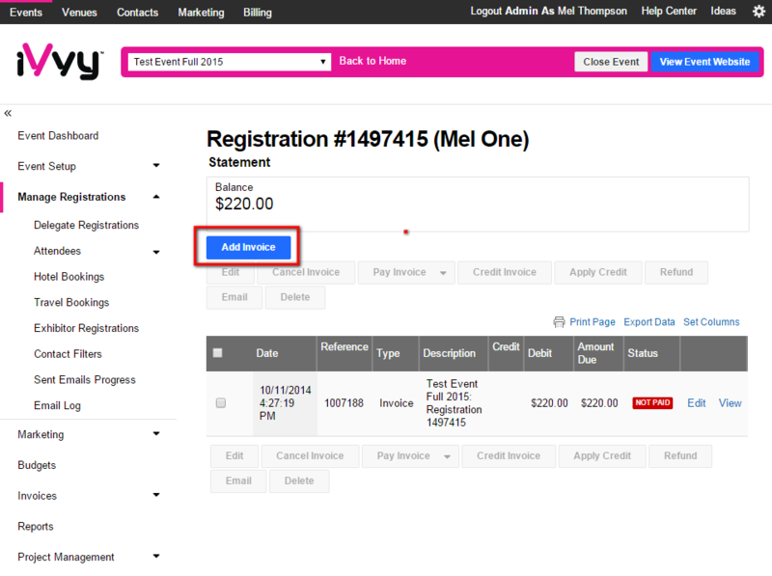The height and width of the screenshot is (576, 772).
Task: Click the View Event Website button
Action: click(704, 62)
